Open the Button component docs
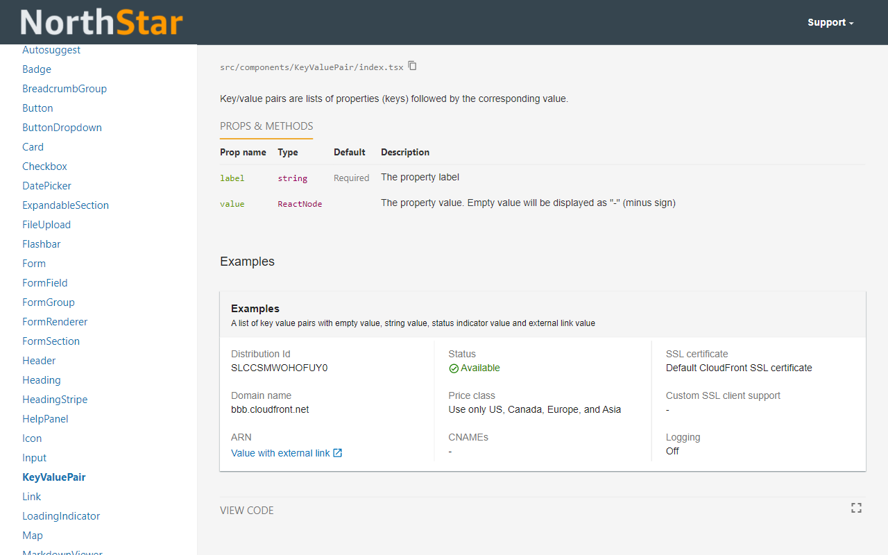Image resolution: width=888 pixels, height=555 pixels. (37, 108)
